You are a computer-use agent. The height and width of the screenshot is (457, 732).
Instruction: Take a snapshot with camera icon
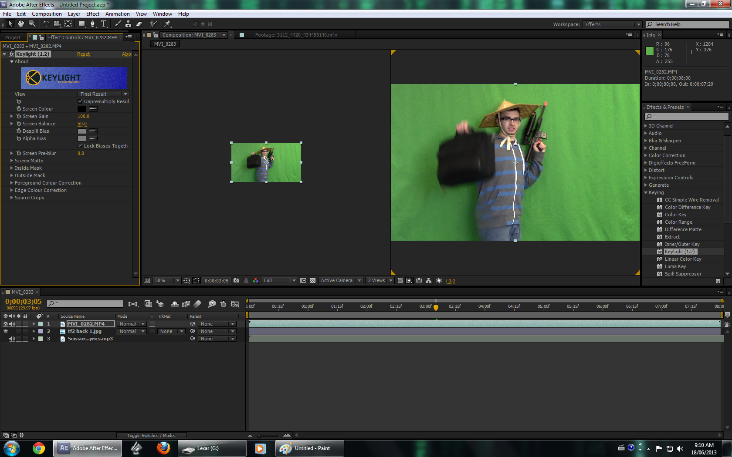point(237,281)
